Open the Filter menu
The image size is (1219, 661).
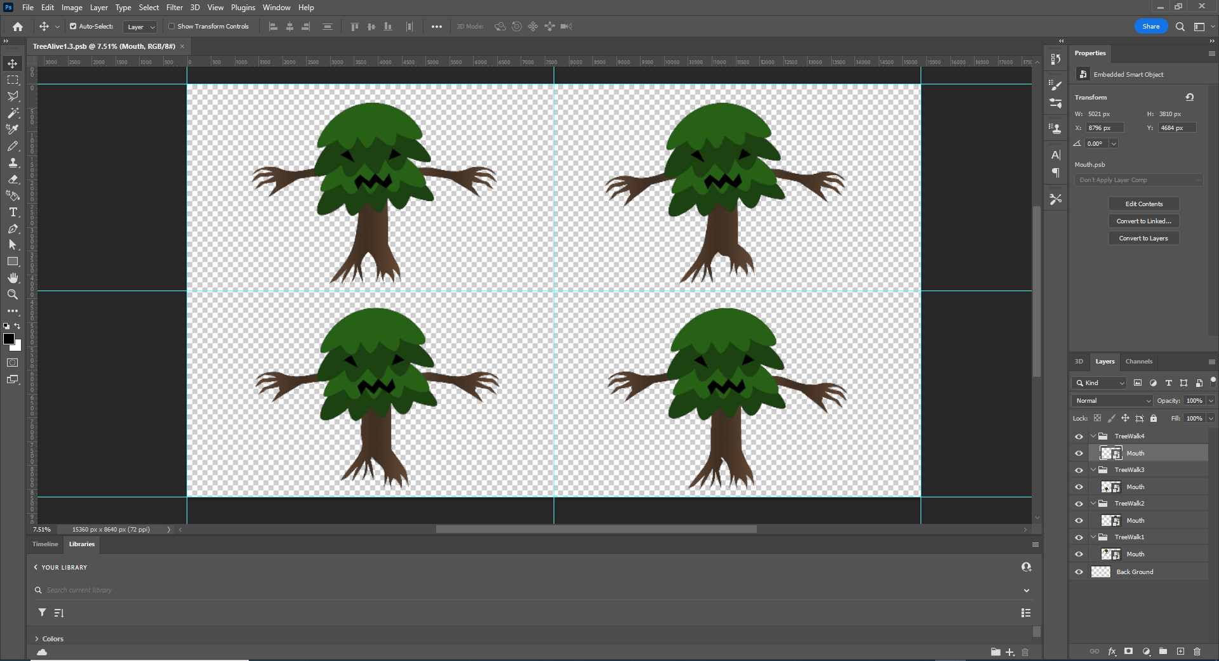(174, 8)
